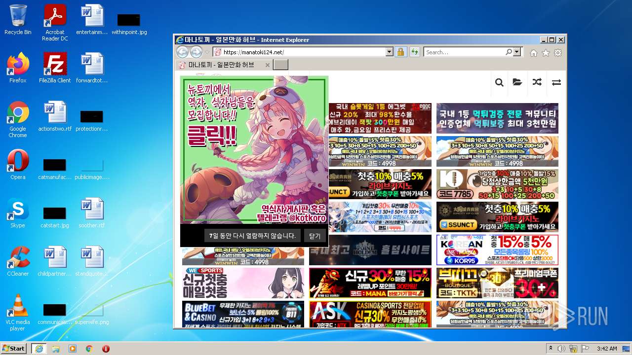Launch Acrobat Reader DC desktop icon

(55, 23)
